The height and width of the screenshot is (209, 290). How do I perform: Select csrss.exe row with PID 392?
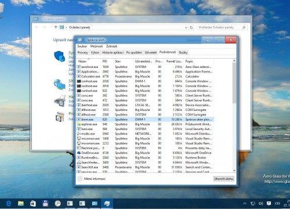point(145,96)
